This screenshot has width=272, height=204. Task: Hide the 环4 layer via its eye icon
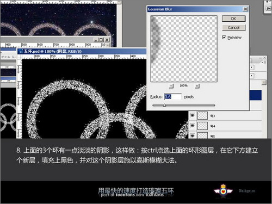coord(193,126)
